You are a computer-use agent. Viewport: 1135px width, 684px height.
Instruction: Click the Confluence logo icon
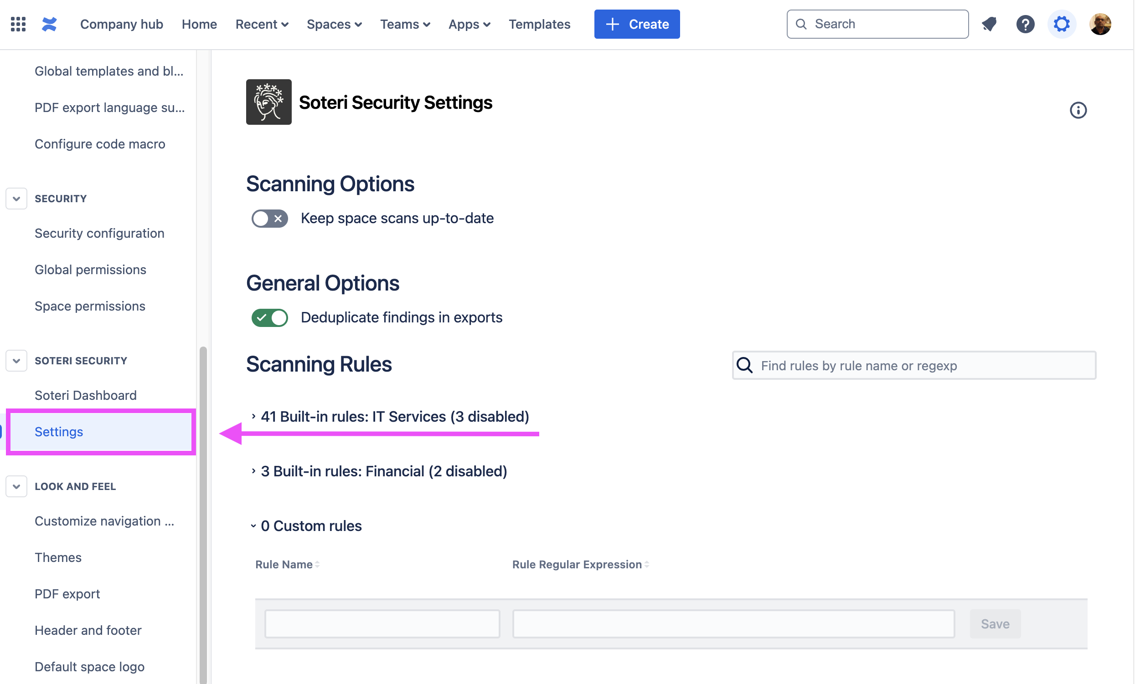[49, 24]
